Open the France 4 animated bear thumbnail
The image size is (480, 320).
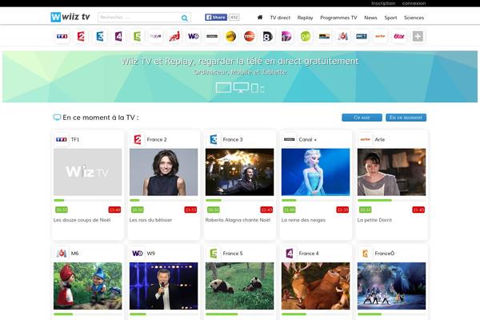click(315, 286)
